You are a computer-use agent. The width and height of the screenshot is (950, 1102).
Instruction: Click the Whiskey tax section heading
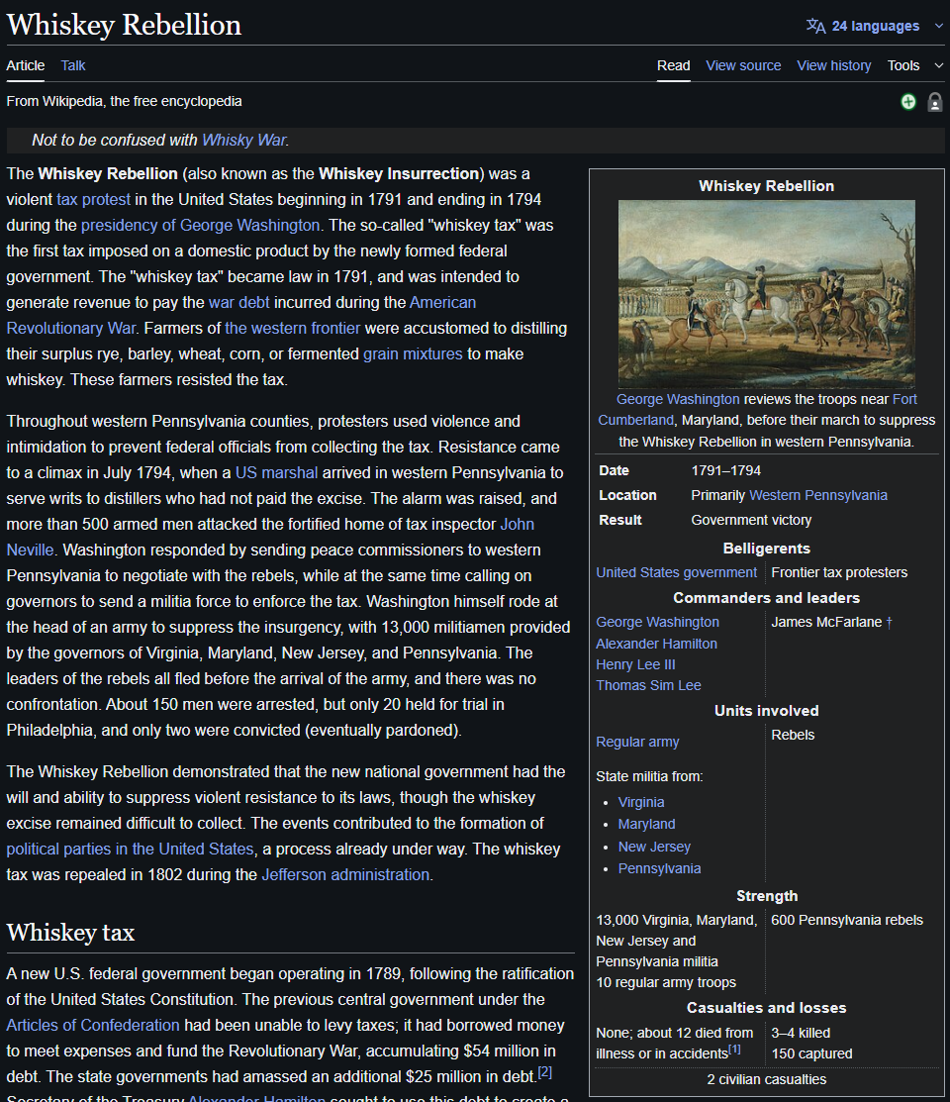click(70, 933)
